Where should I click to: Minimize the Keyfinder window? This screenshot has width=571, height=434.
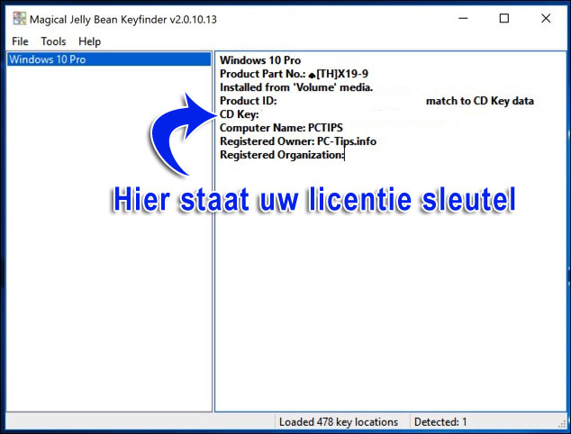463,18
